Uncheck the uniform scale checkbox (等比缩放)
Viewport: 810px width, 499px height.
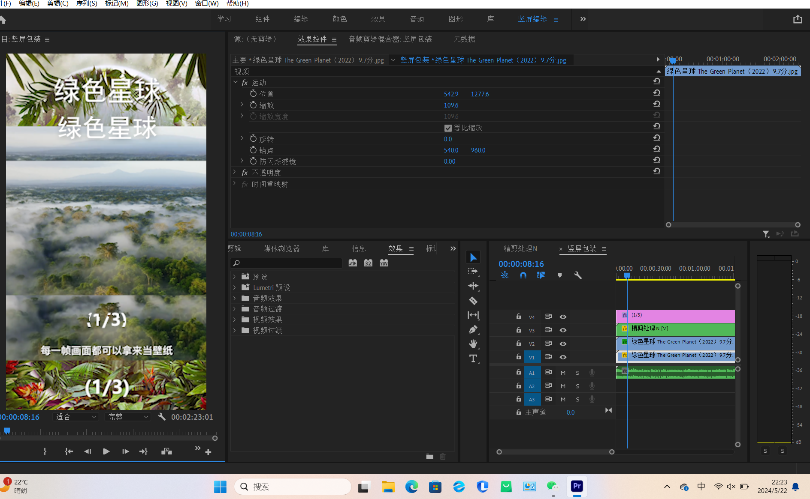448,128
